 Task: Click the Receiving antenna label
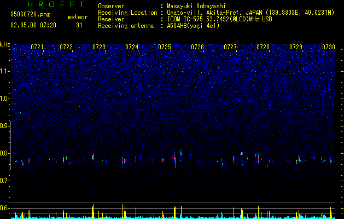pyautogui.click(x=126, y=26)
